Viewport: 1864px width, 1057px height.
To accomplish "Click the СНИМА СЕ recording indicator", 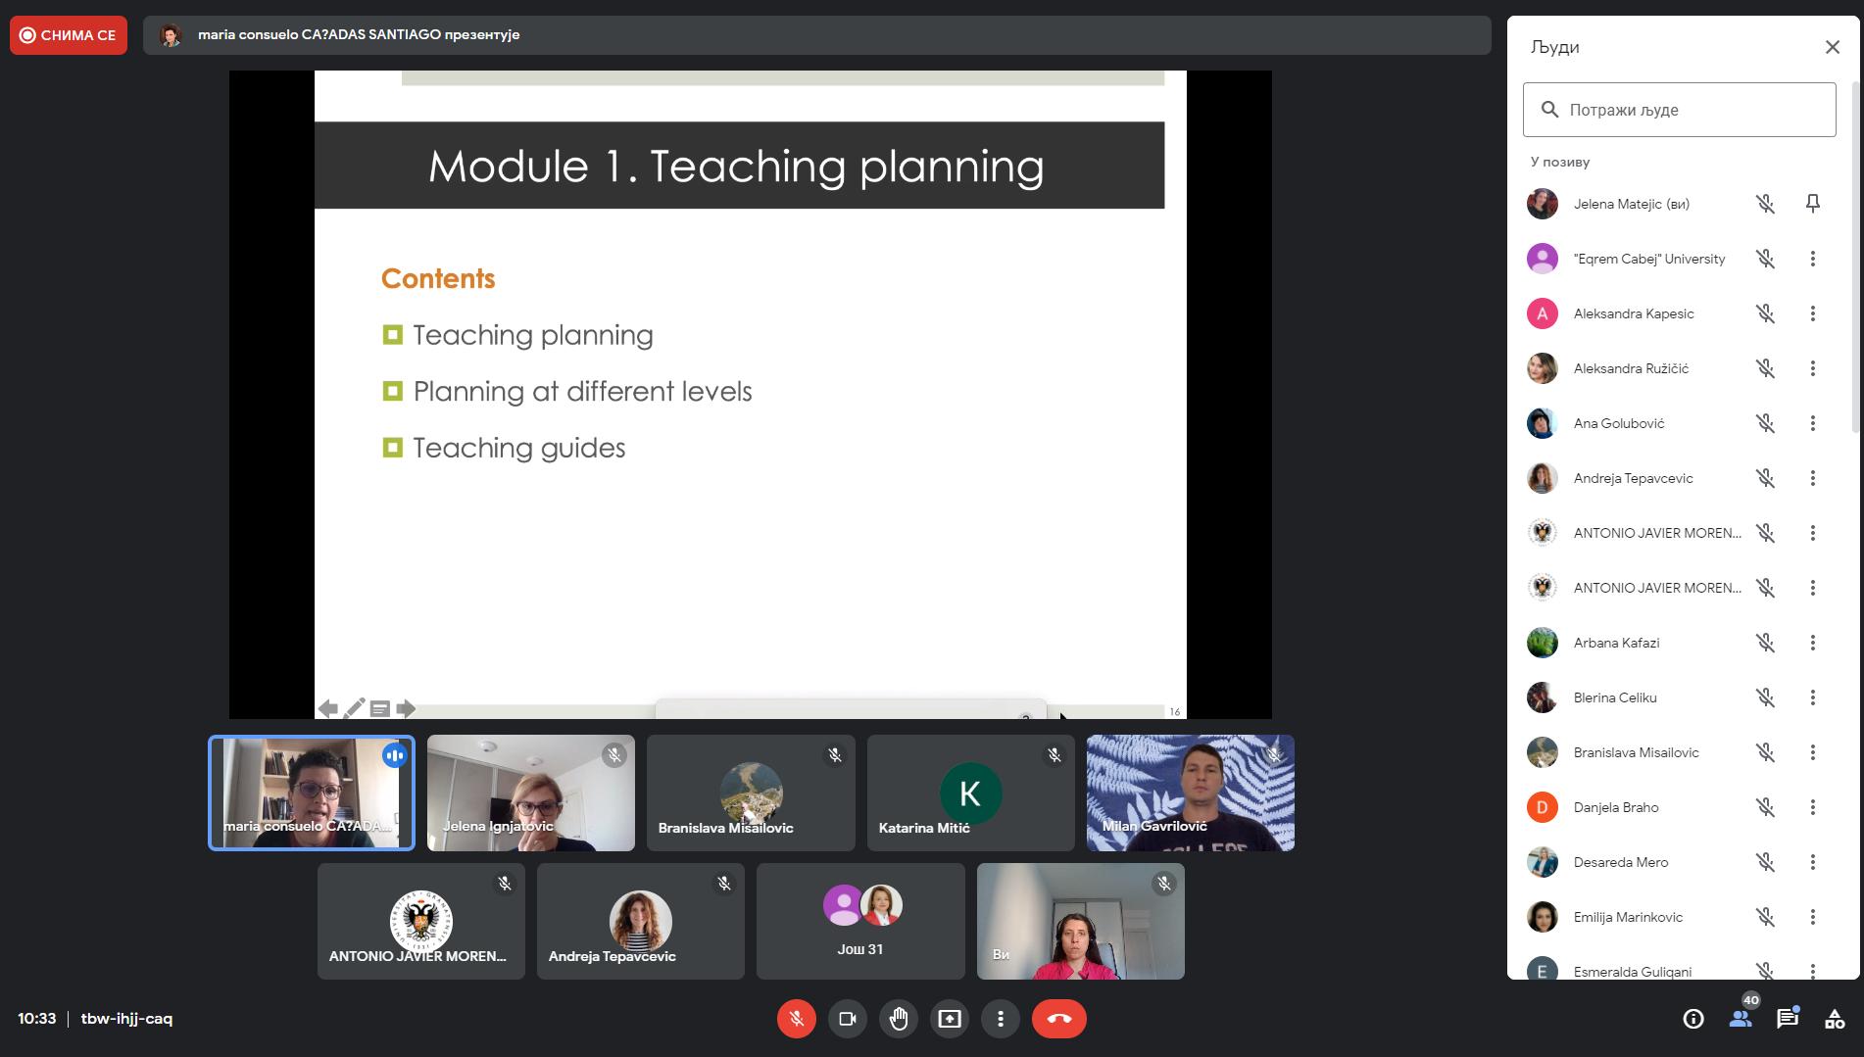I will [69, 35].
